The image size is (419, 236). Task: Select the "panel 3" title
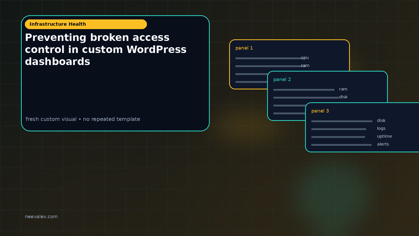pyautogui.click(x=320, y=111)
